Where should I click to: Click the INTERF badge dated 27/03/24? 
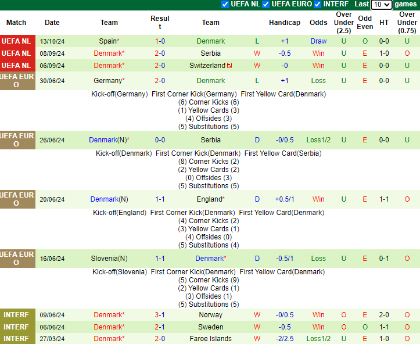(16, 339)
